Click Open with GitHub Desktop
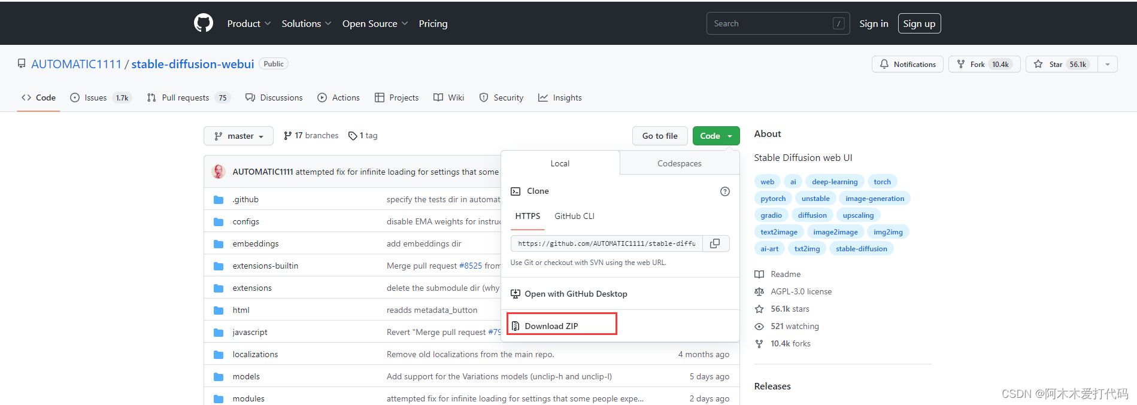This screenshot has height=405, width=1137. [575, 294]
